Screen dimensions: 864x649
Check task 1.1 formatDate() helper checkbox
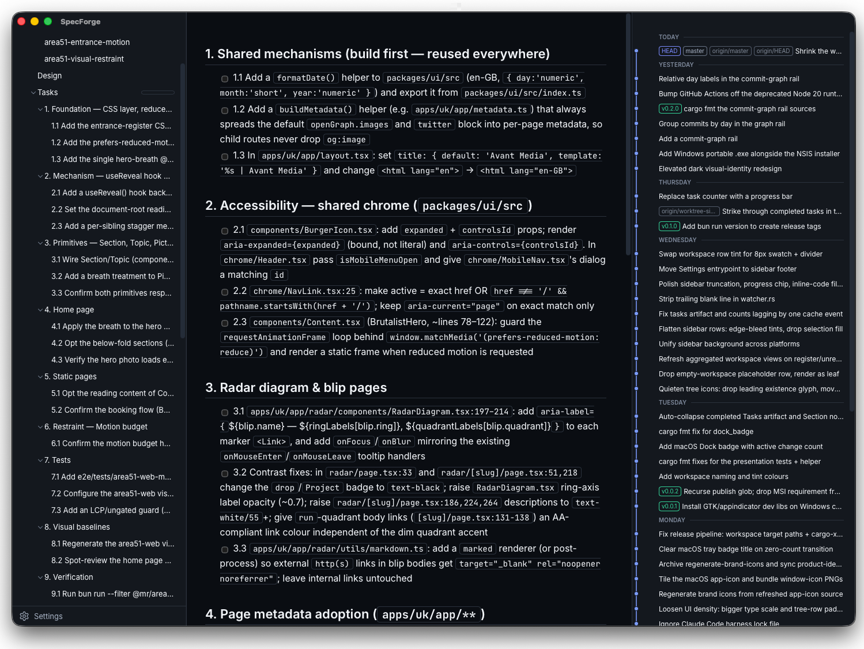(225, 78)
